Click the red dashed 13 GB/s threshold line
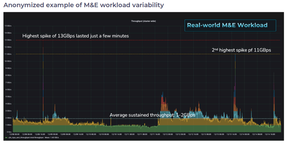The image size is (287, 144). [x=156, y=40]
